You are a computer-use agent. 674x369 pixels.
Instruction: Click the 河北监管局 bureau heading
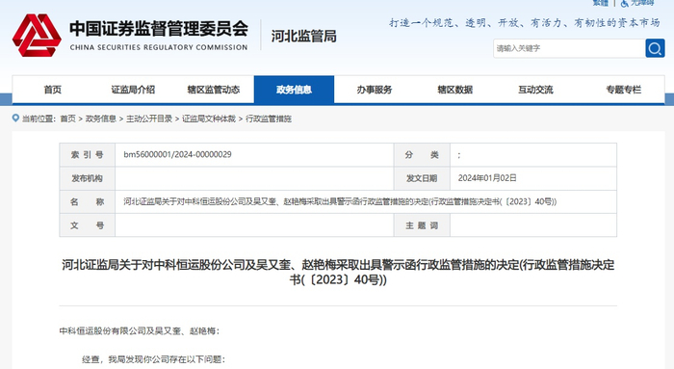point(303,36)
